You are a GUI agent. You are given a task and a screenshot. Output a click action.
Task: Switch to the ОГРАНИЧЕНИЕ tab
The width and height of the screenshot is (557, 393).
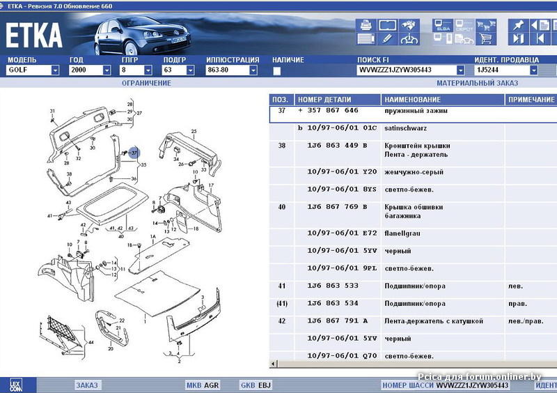click(146, 83)
